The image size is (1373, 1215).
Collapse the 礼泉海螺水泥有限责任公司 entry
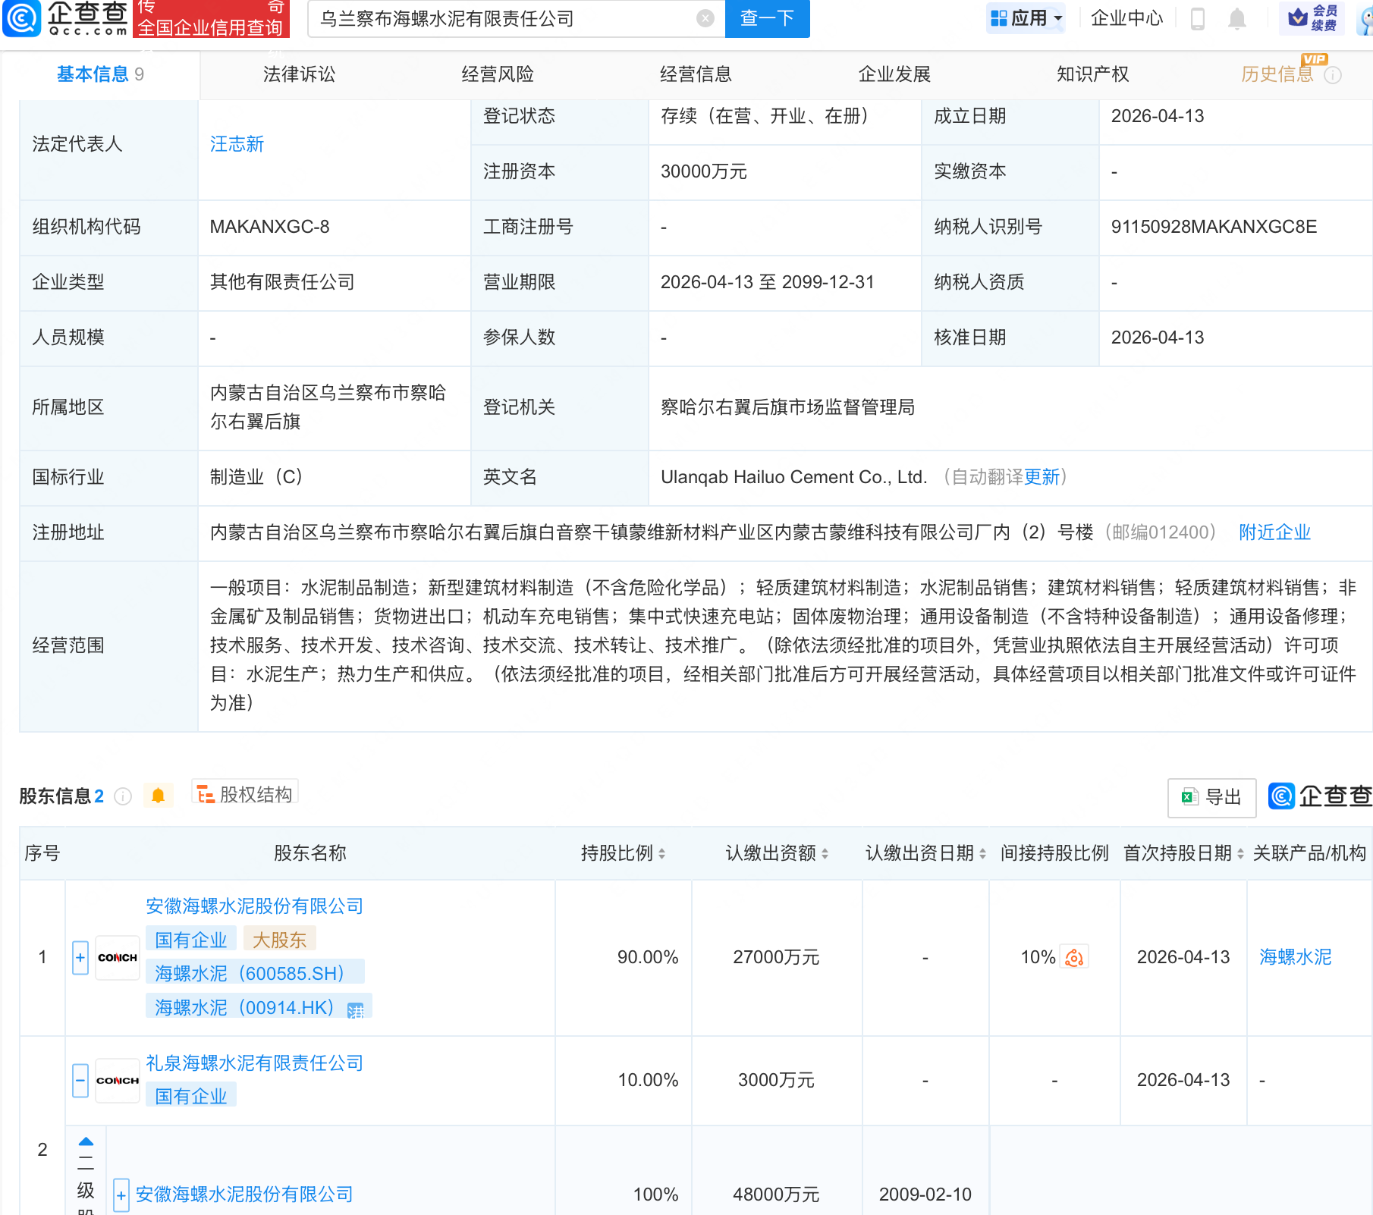coord(80,1080)
